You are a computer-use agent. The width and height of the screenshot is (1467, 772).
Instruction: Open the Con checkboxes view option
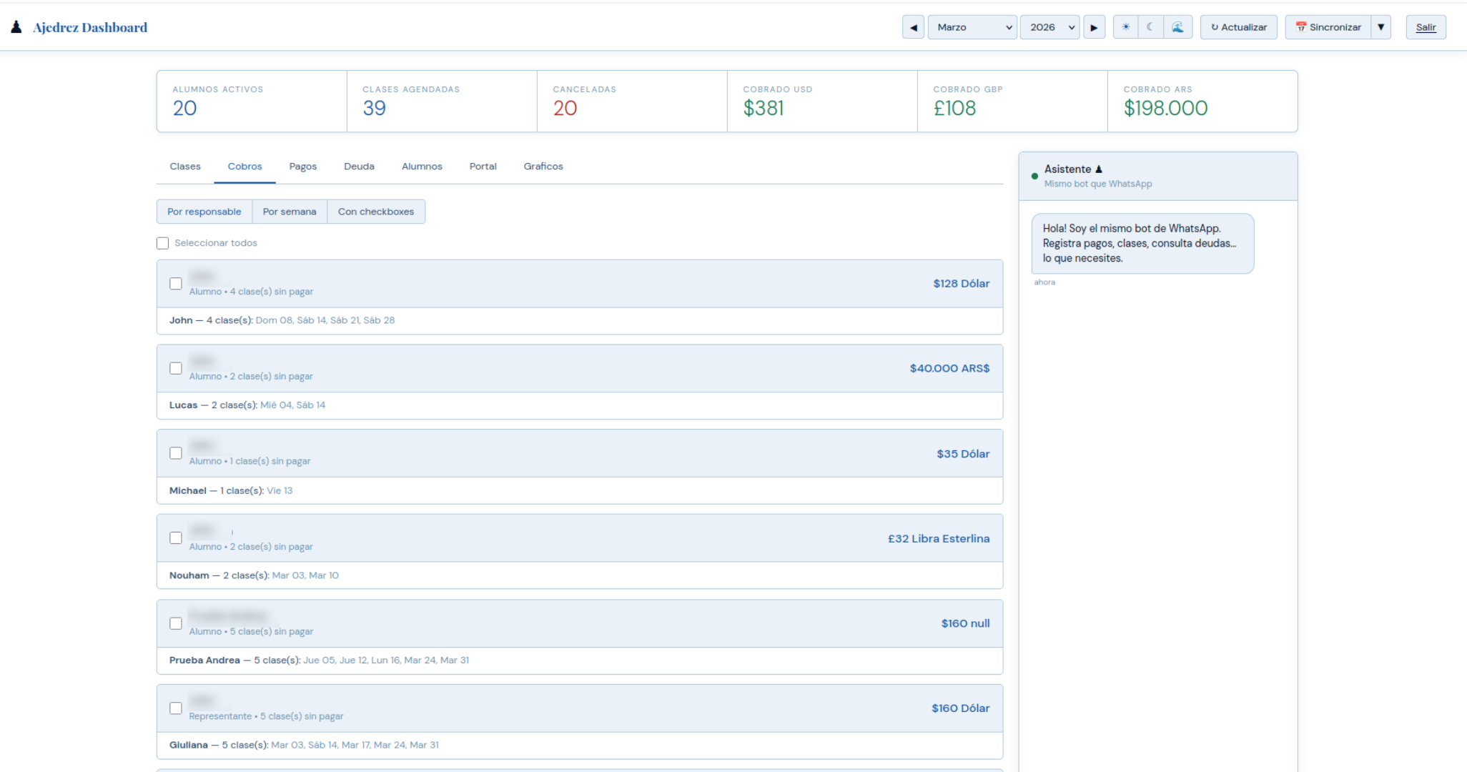point(376,211)
